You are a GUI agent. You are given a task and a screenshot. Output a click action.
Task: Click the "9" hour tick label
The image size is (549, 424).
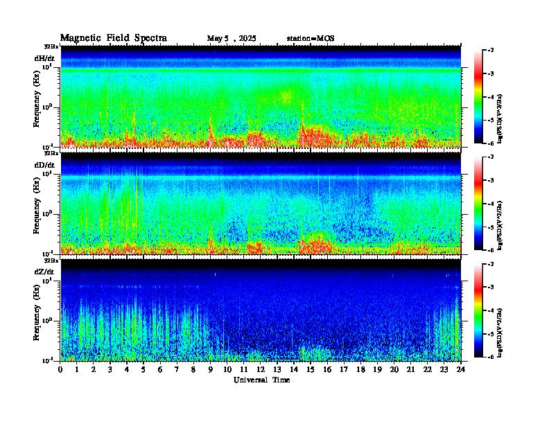(211, 369)
